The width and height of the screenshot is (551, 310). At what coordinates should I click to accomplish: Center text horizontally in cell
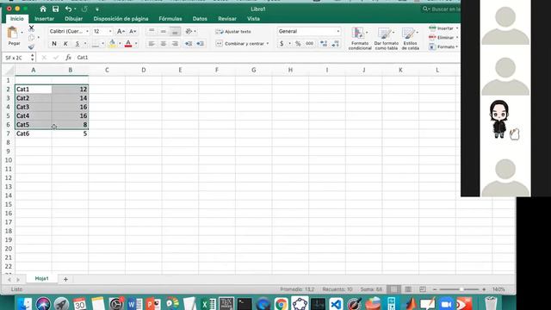[x=163, y=44]
